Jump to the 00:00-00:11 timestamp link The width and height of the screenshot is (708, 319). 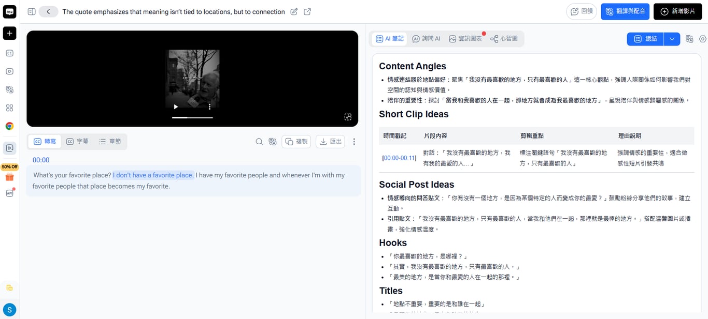tap(399, 158)
